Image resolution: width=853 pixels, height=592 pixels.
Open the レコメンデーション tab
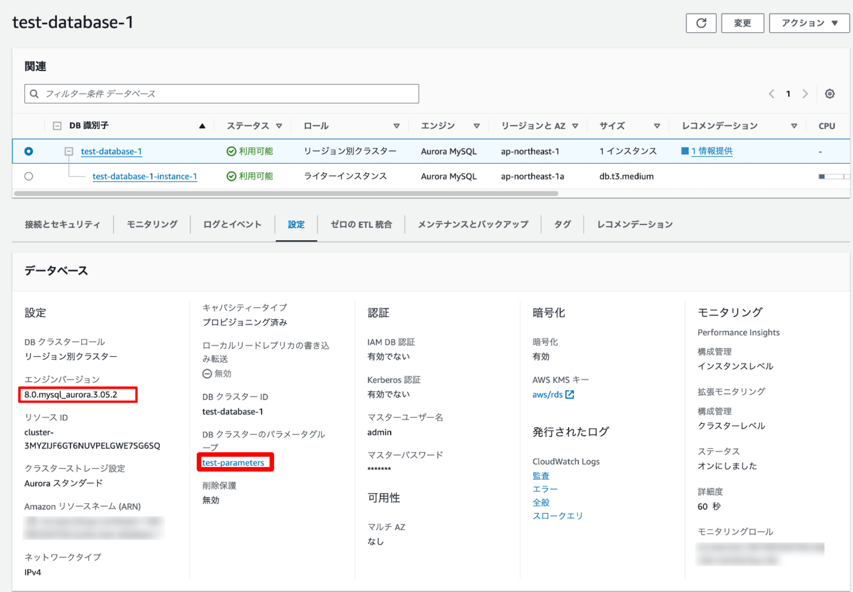point(635,225)
